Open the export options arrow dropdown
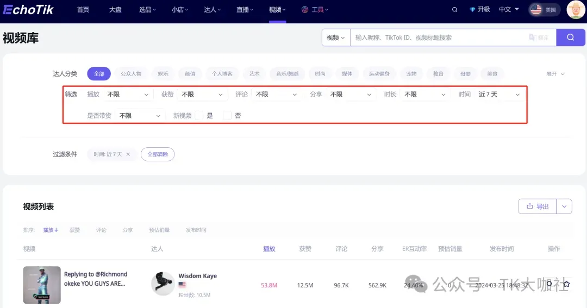This screenshot has width=587, height=308. coord(564,206)
